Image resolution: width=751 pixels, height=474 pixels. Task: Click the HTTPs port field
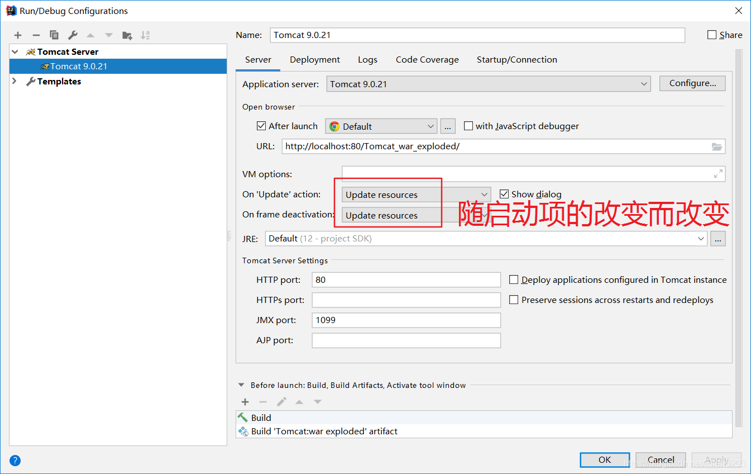tap(406, 300)
